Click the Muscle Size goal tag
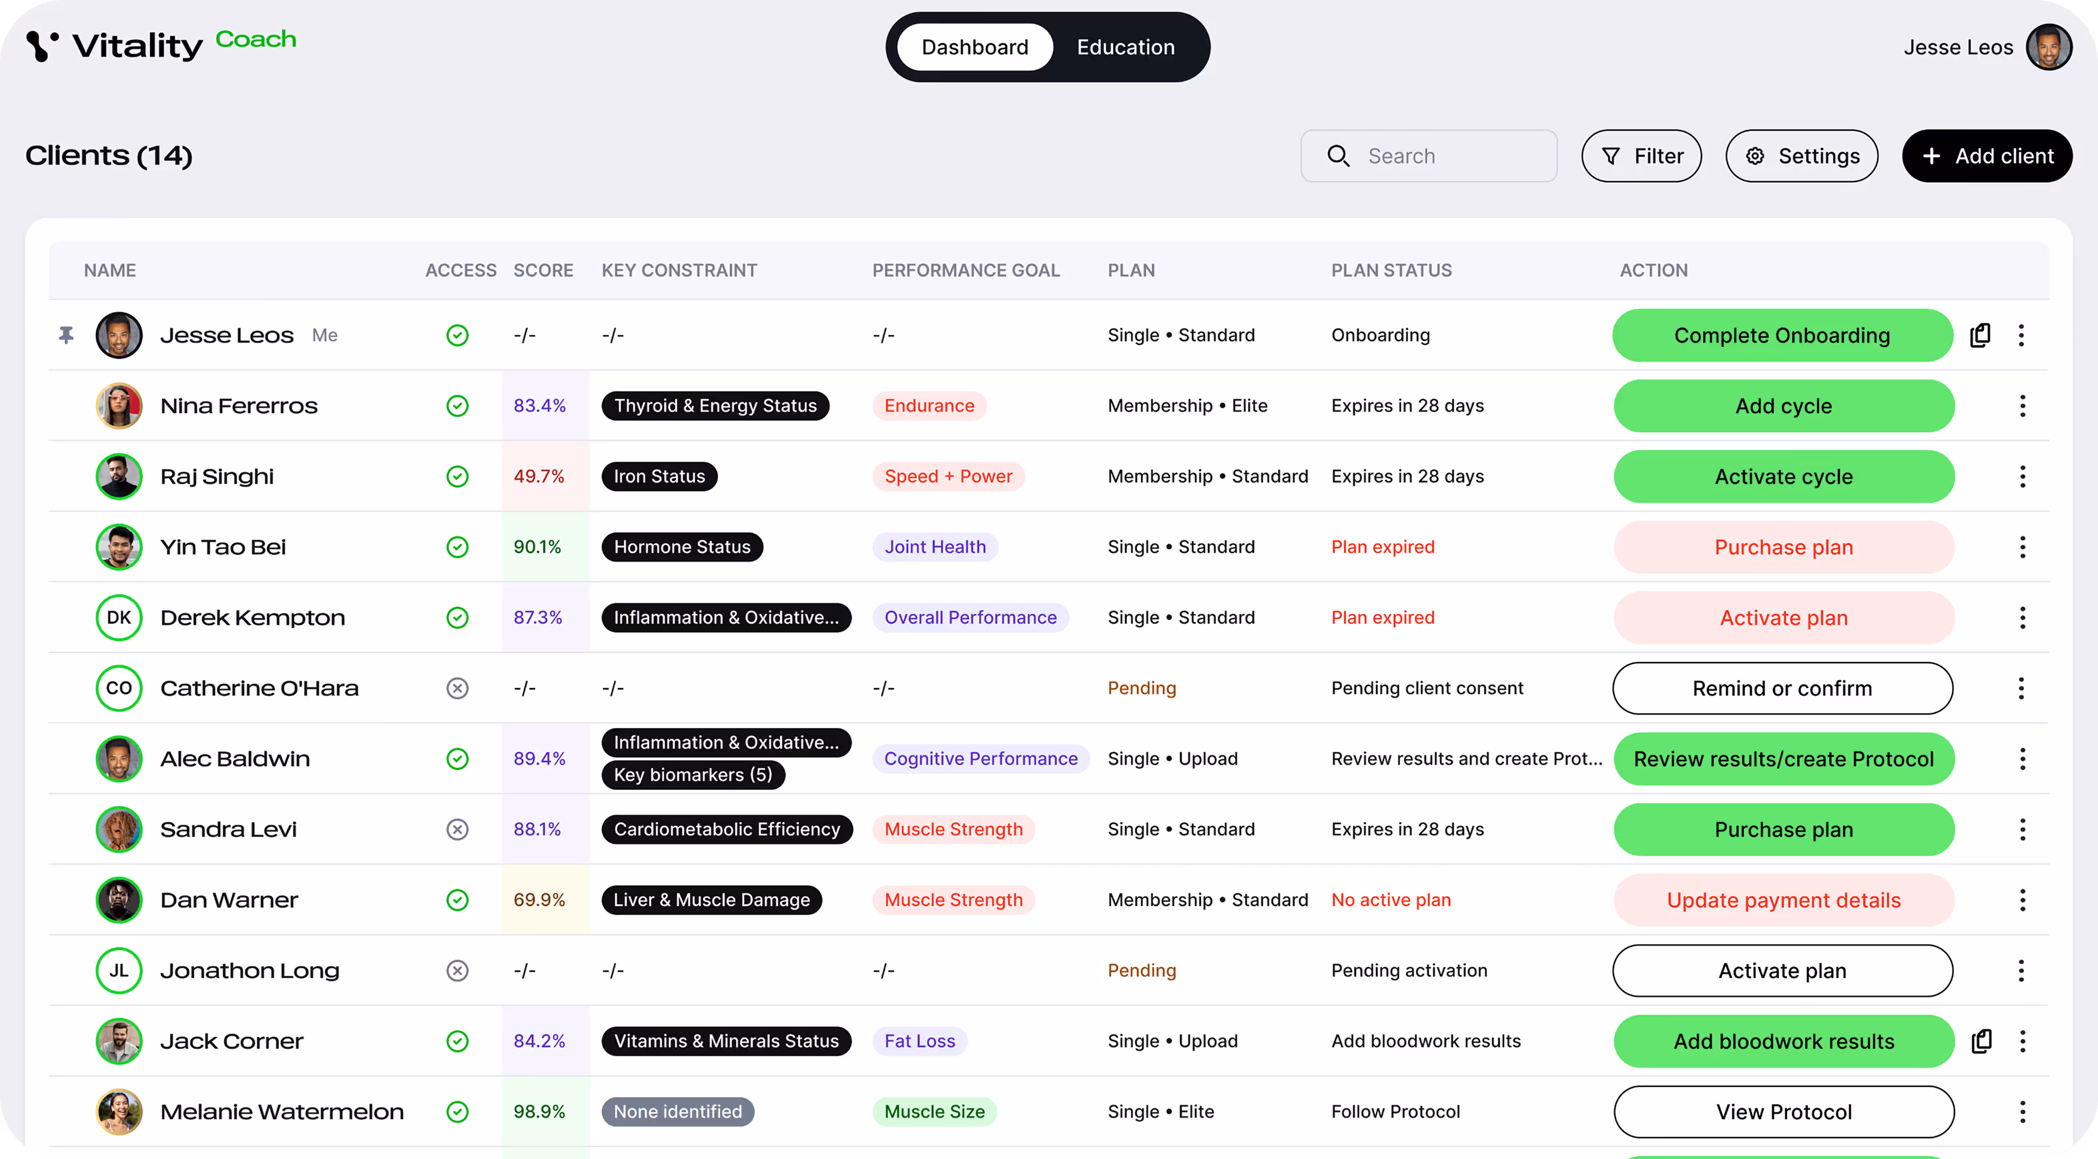The height and width of the screenshot is (1159, 2098). [934, 1112]
